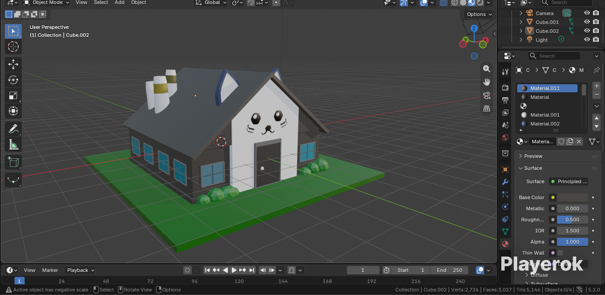Toggle snapping magnet in header

point(251,3)
